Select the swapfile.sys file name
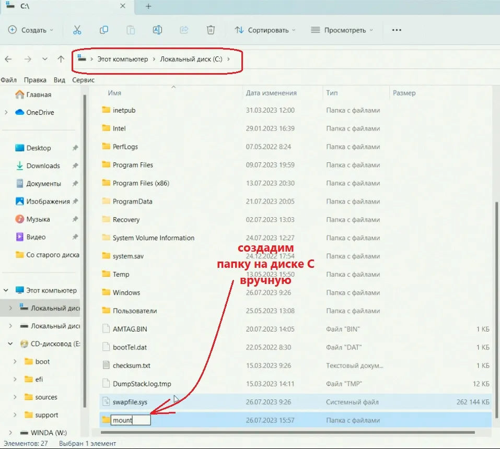This screenshot has width=500, height=449. (130, 402)
